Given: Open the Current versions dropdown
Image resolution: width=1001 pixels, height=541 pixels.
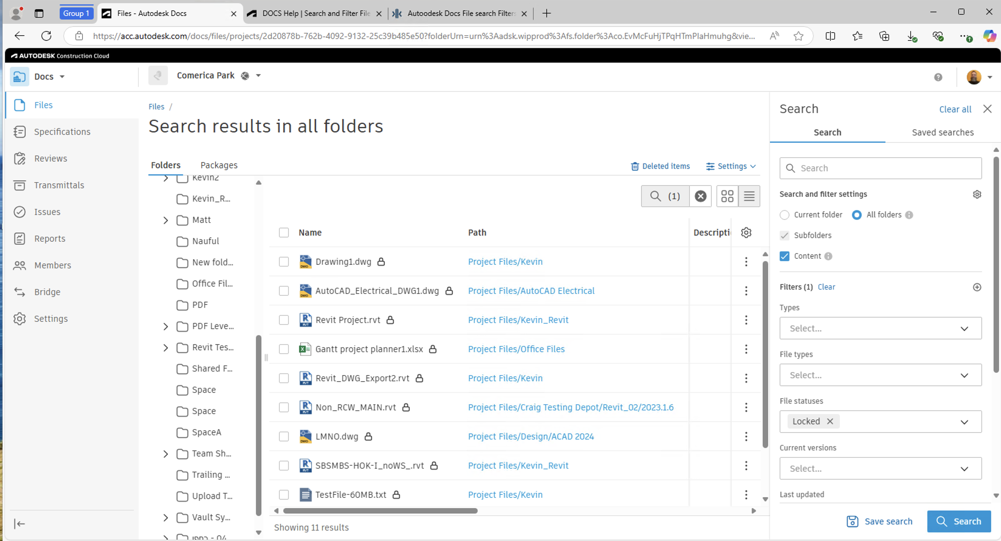Looking at the screenshot, I should click(880, 468).
